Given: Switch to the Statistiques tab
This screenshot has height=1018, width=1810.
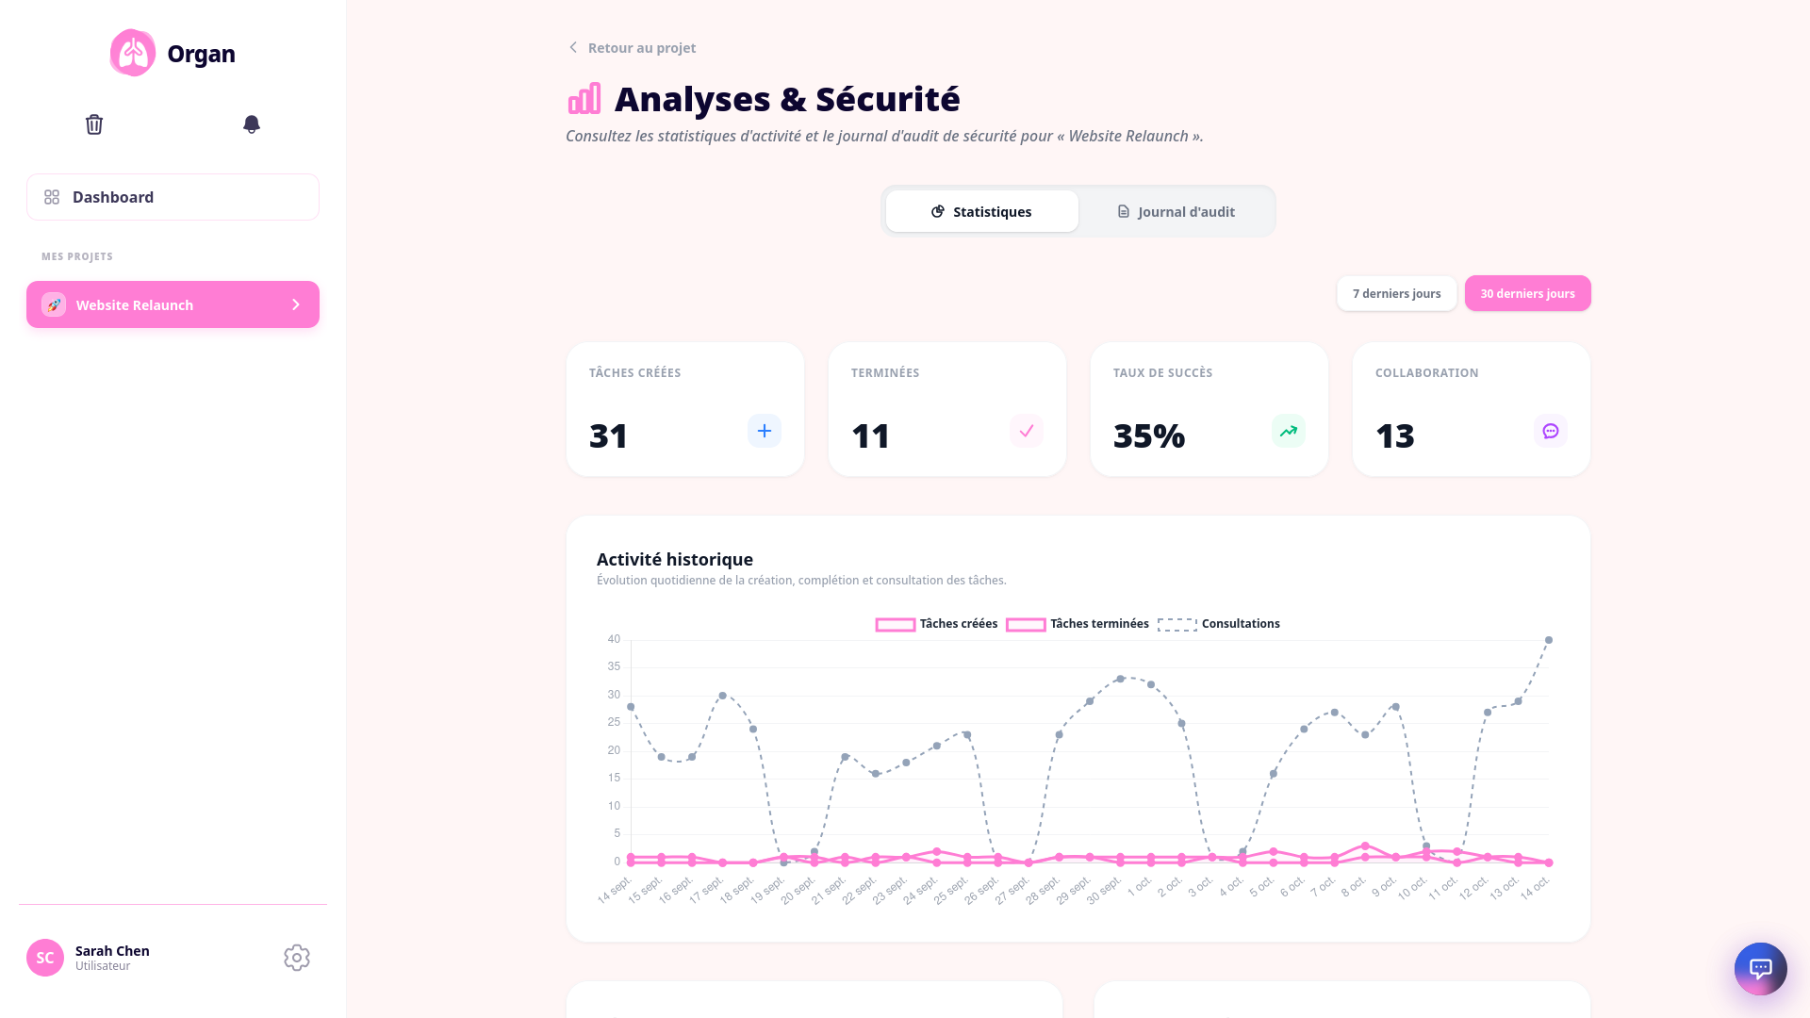Looking at the screenshot, I should (982, 211).
